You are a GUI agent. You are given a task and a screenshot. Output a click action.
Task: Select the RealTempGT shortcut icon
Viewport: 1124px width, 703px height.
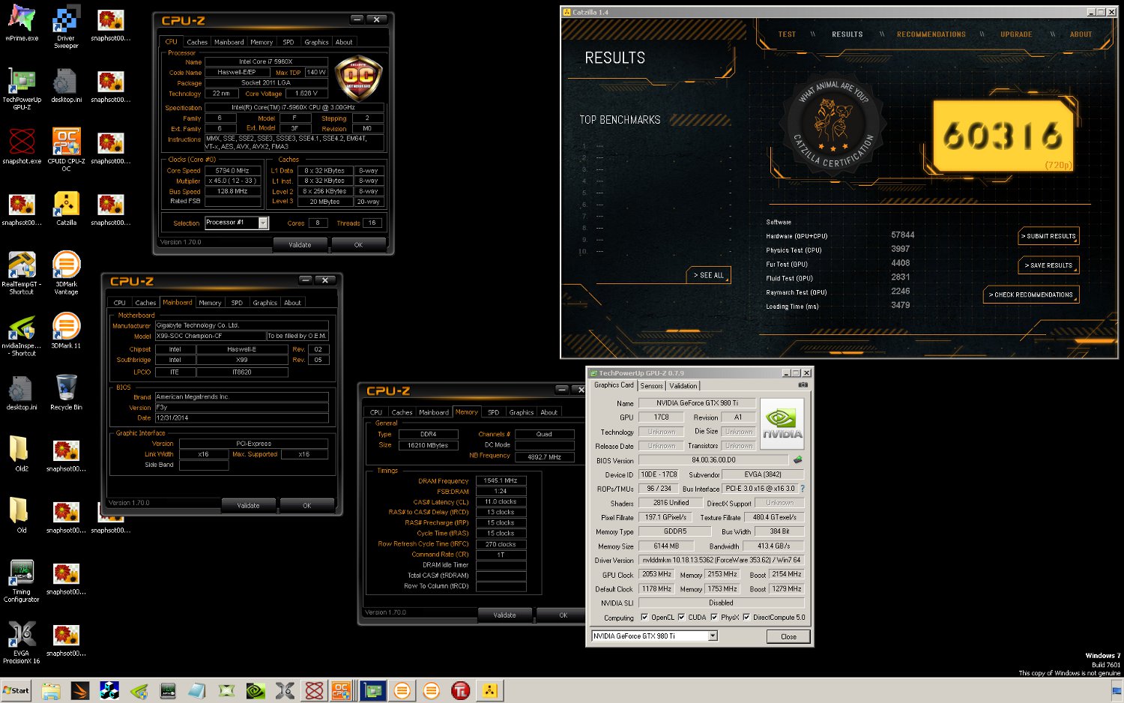tap(22, 273)
